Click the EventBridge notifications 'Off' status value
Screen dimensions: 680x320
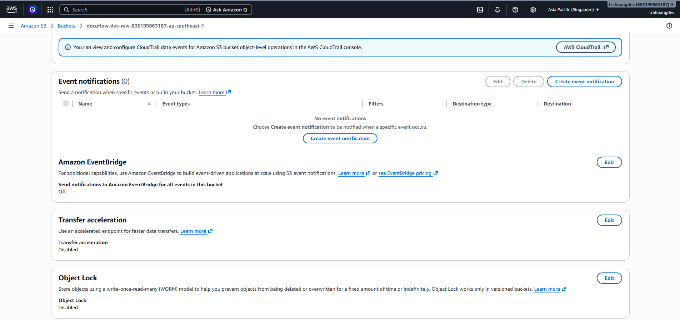(62, 192)
